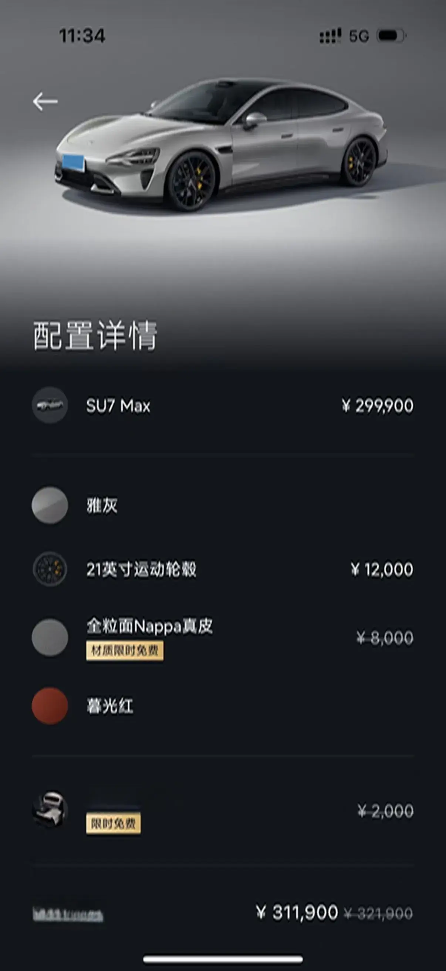Tap the back arrow icon
Viewport: 446px width, 971px height.
point(45,101)
